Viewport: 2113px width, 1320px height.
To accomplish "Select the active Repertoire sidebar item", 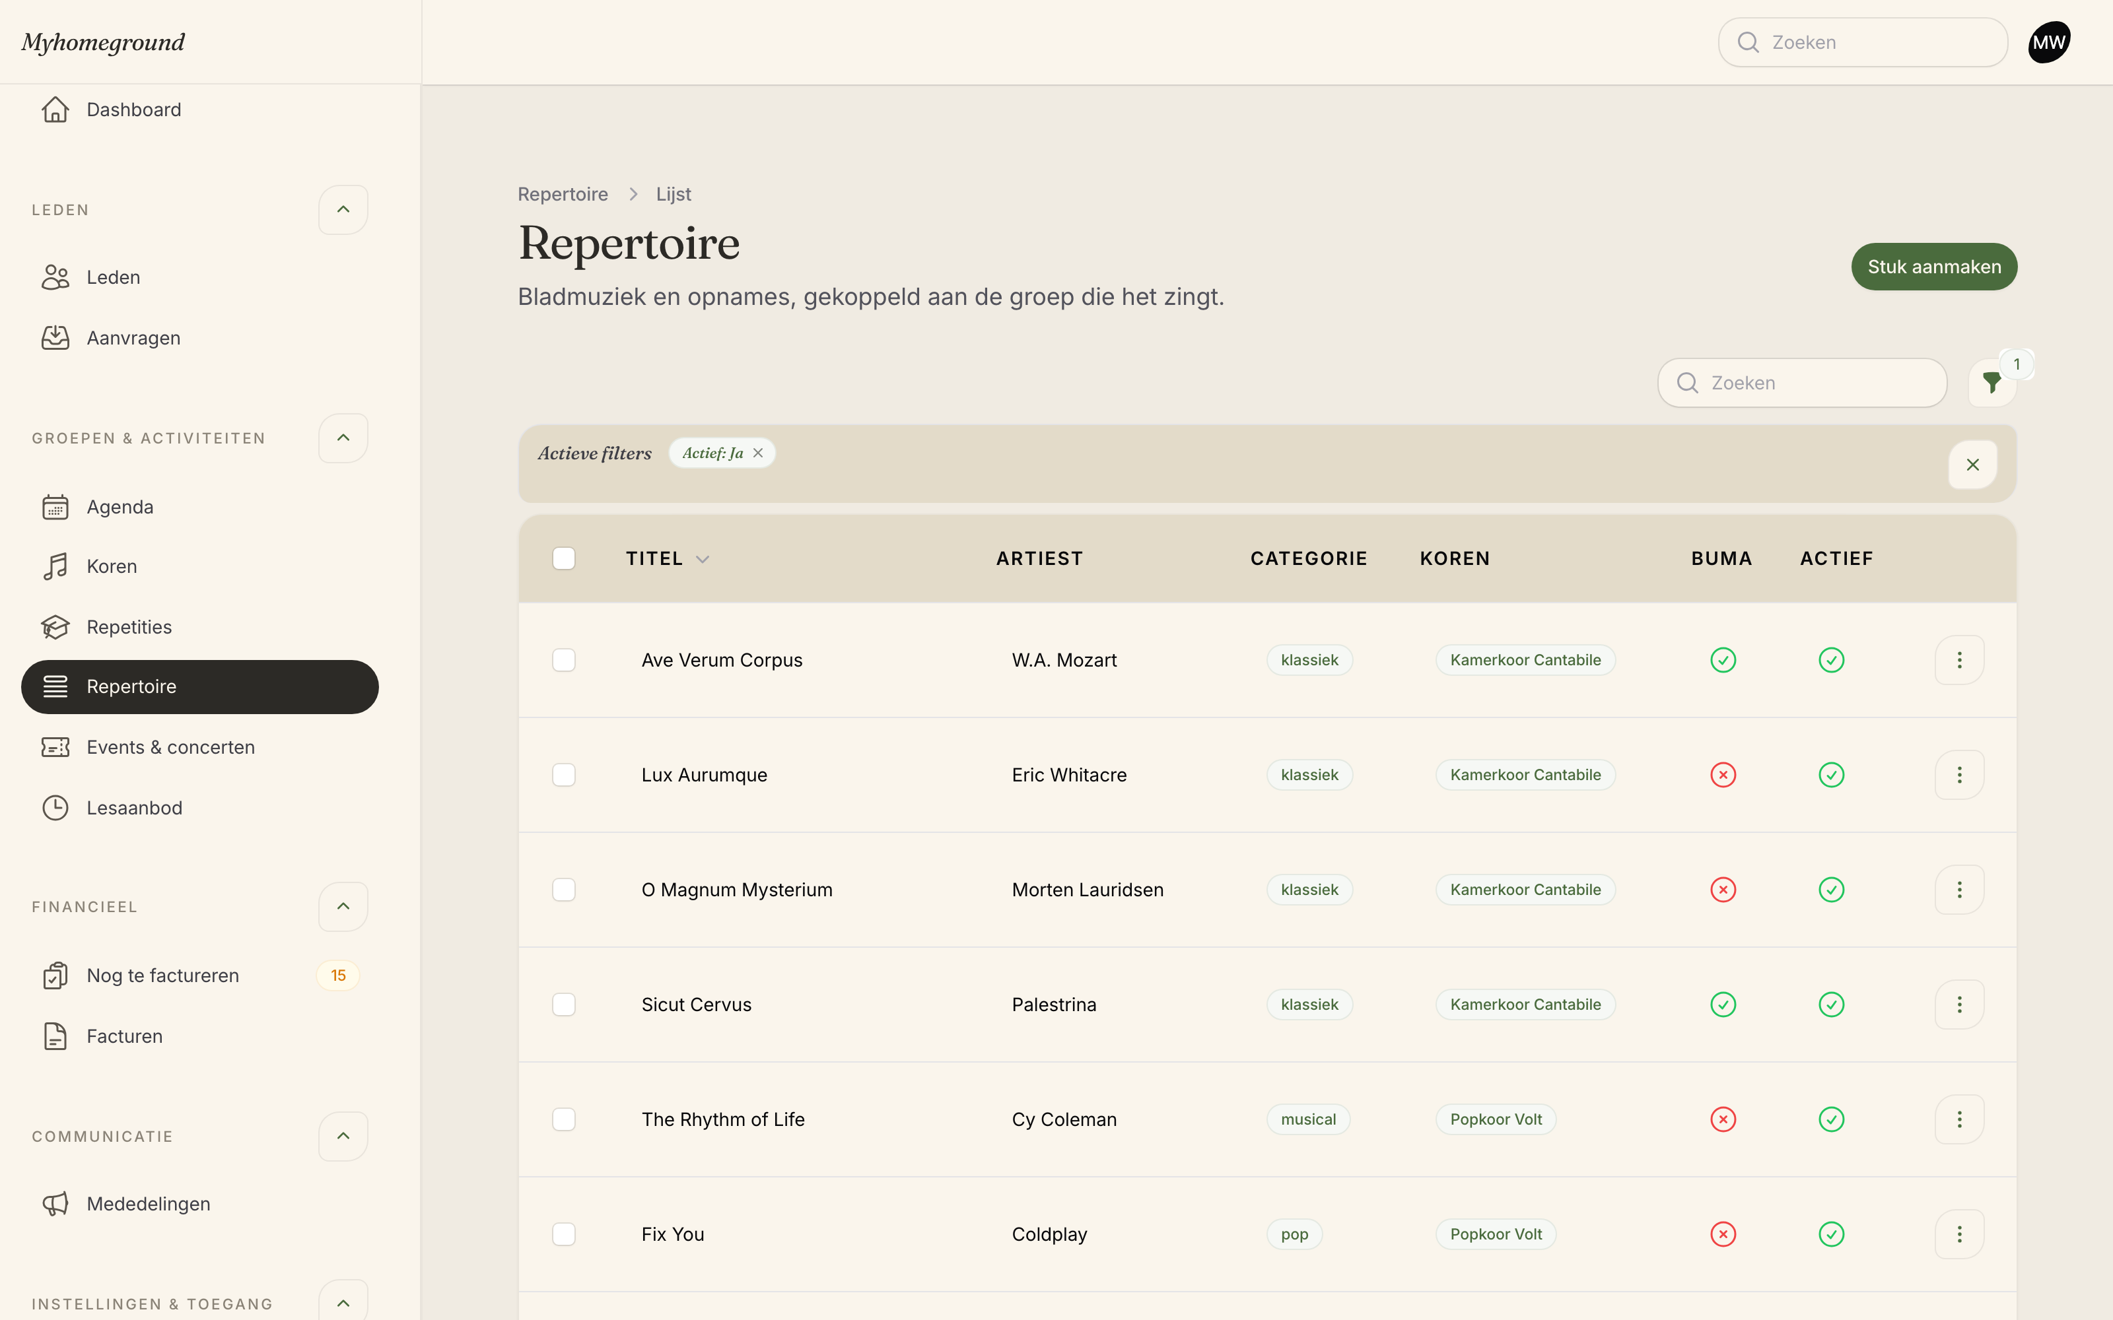I will (200, 687).
